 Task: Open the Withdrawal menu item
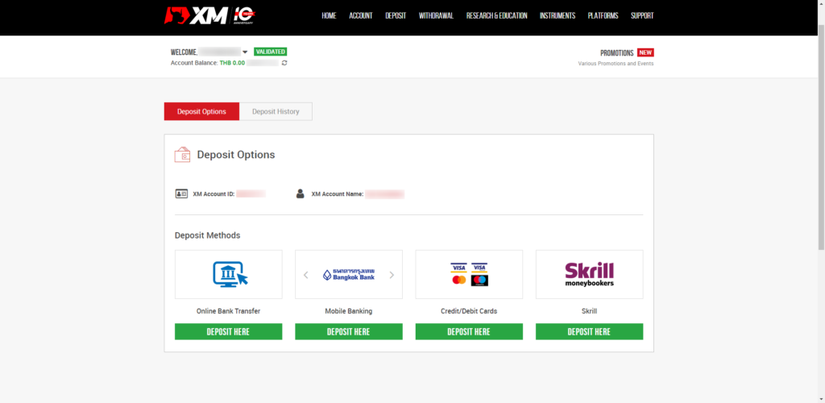[436, 16]
